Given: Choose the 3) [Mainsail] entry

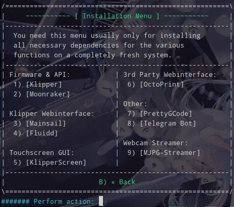Looking at the screenshot, I should (x=39, y=124).
